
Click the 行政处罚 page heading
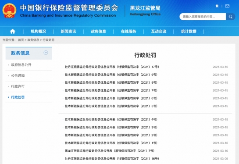click(x=145, y=55)
